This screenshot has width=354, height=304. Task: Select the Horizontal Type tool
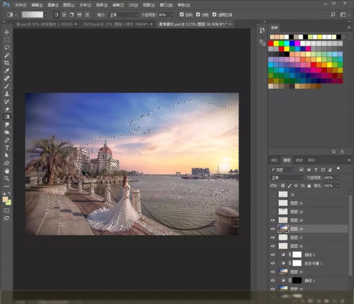(x=7, y=148)
